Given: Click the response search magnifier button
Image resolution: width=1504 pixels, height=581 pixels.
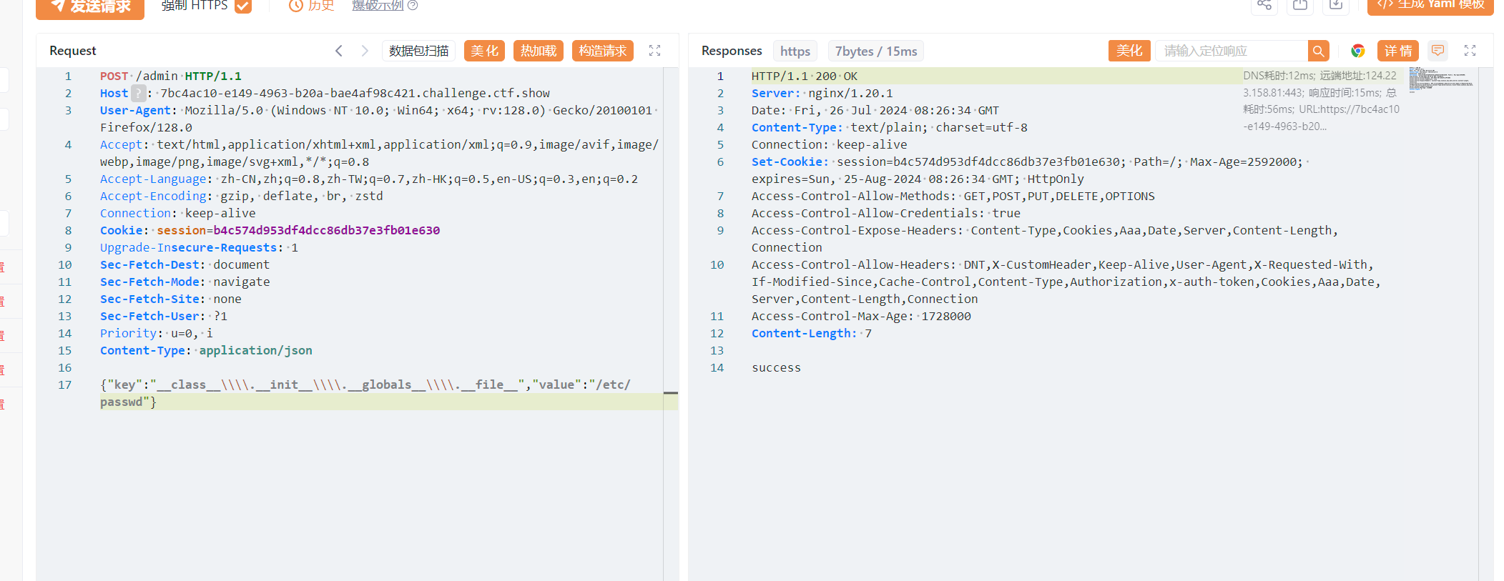Looking at the screenshot, I should pos(1319,51).
